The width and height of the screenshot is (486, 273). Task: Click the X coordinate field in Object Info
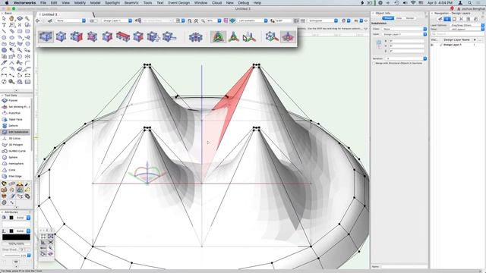click(407, 41)
